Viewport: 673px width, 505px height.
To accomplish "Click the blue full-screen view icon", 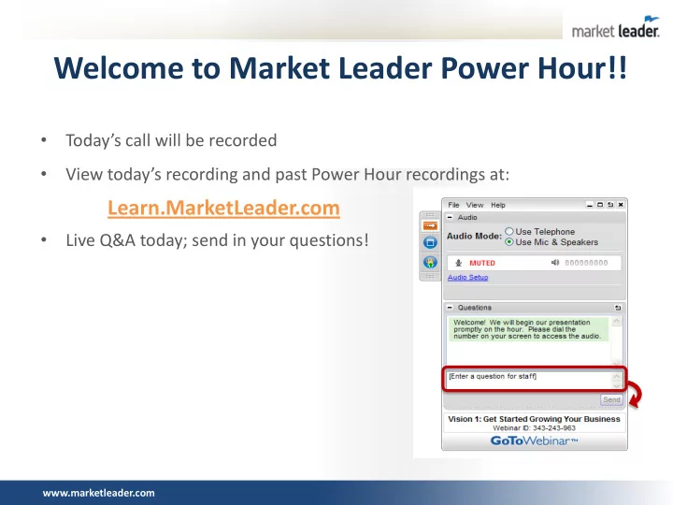I will [x=430, y=242].
